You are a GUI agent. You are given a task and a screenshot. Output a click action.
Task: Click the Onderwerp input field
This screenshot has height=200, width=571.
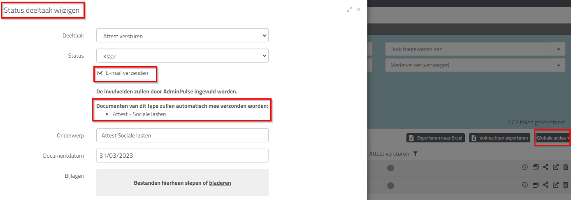click(182, 135)
